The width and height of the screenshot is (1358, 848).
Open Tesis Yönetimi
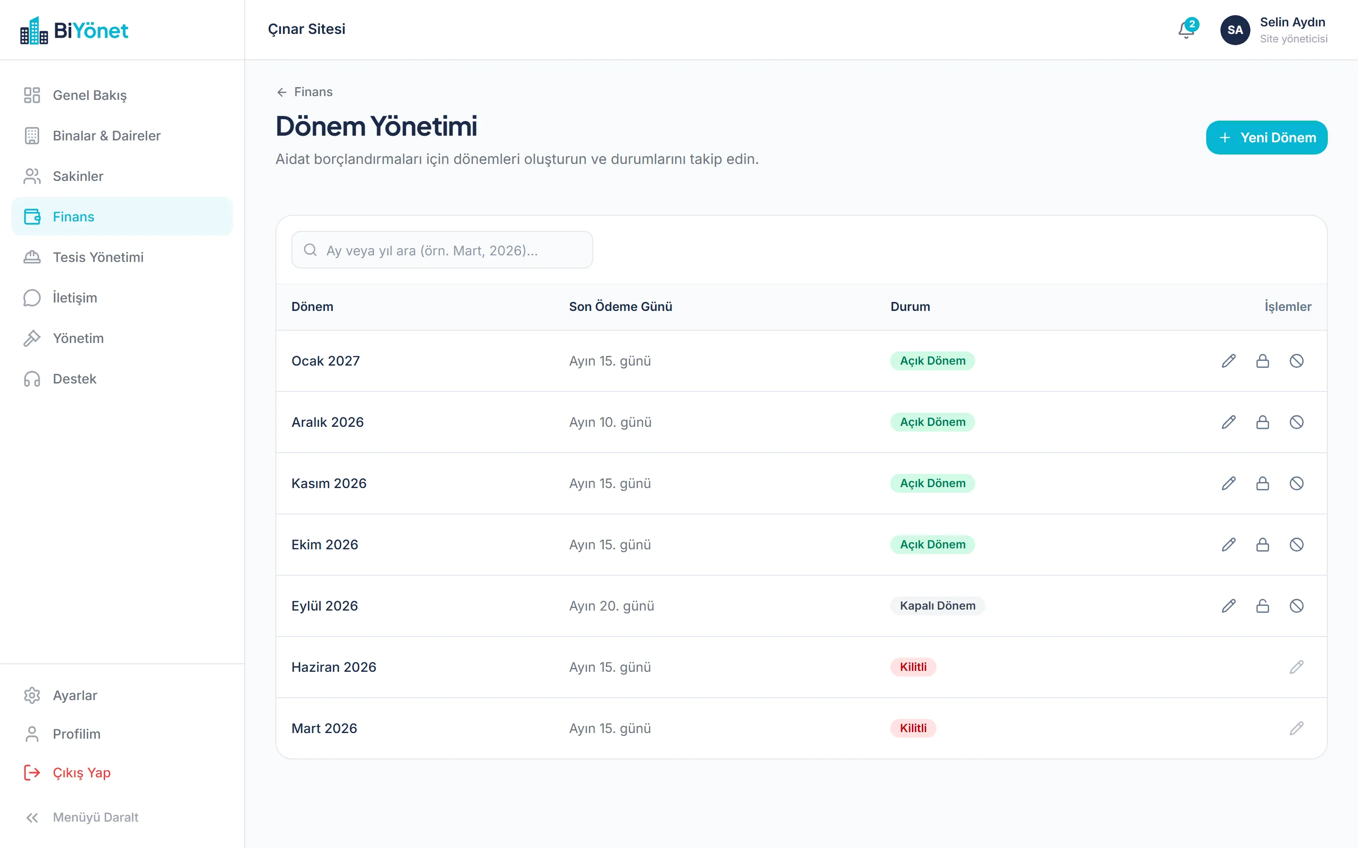pos(122,257)
